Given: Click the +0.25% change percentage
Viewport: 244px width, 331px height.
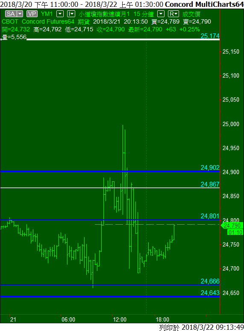Looking at the screenshot, I should coord(190,29).
